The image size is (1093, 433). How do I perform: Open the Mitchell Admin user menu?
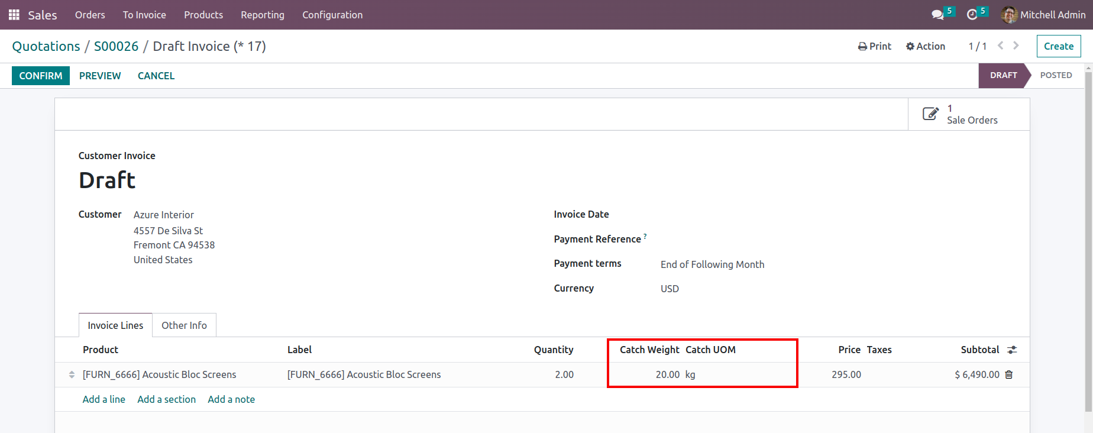(1043, 15)
